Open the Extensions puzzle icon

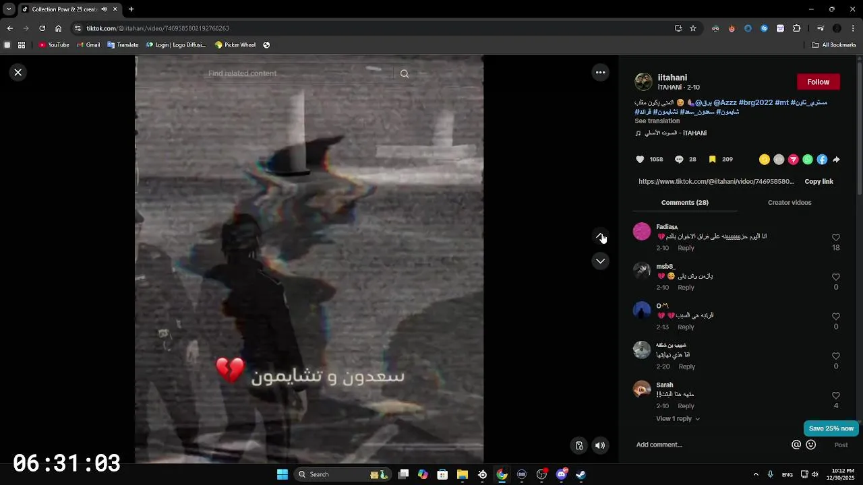click(797, 28)
